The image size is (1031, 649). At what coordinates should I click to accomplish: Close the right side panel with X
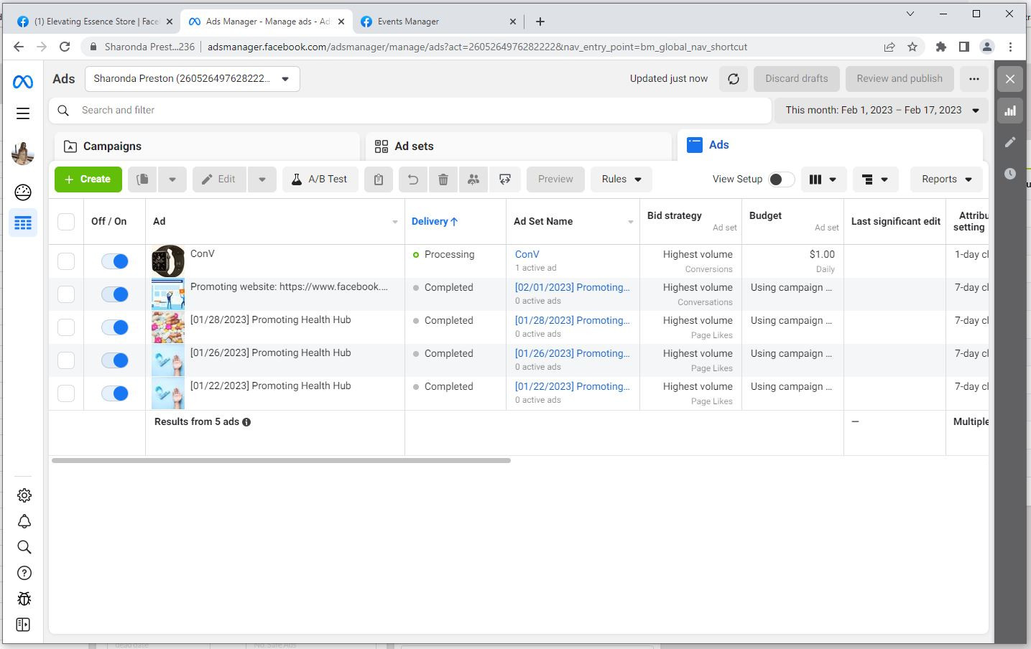click(1010, 79)
